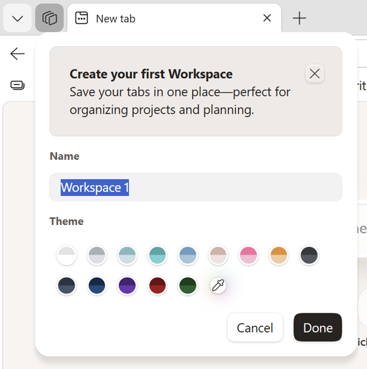367x369 pixels.
Task: Choose the light gray theme swatch
Action: 97,256
